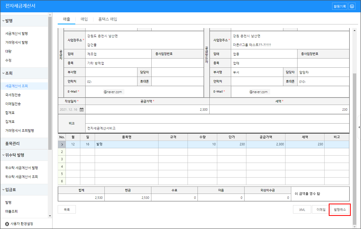Image resolution: width=361 pixels, height=229 pixels.
Task: Switch to the 홈택스 매입 tab
Action: point(108,19)
